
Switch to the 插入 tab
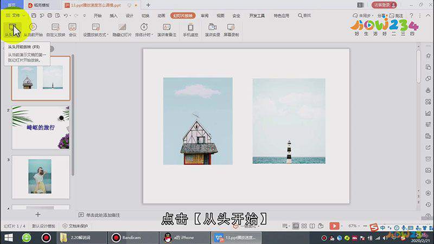[113, 16]
